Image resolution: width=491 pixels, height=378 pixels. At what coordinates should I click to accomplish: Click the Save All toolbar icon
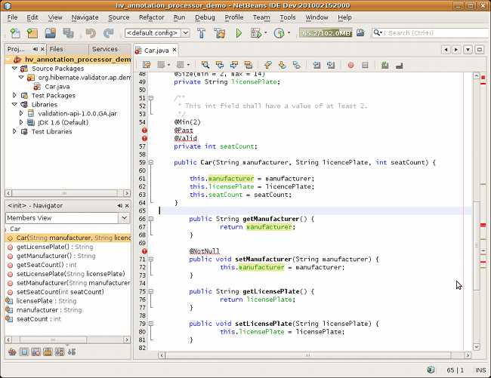coord(50,33)
